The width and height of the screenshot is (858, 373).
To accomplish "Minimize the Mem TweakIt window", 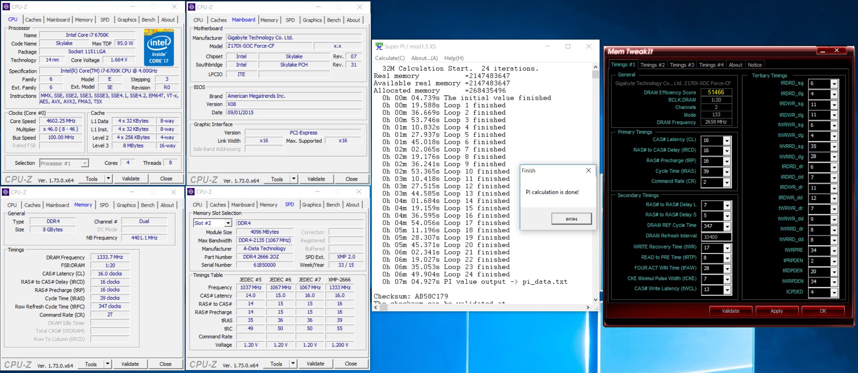I will [x=822, y=51].
